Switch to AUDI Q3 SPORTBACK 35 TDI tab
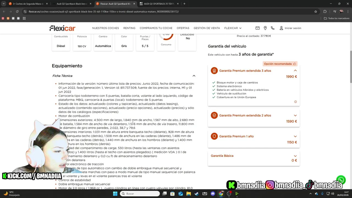The image size is (352, 198). tap(159, 4)
